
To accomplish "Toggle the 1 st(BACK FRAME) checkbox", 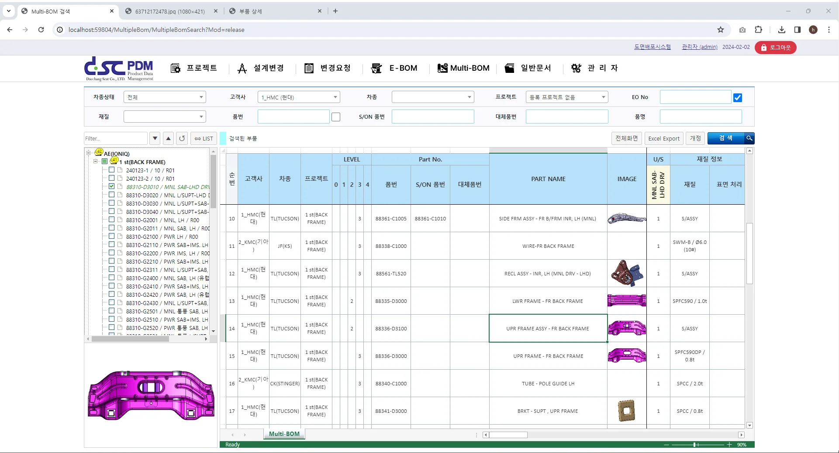I will point(105,161).
